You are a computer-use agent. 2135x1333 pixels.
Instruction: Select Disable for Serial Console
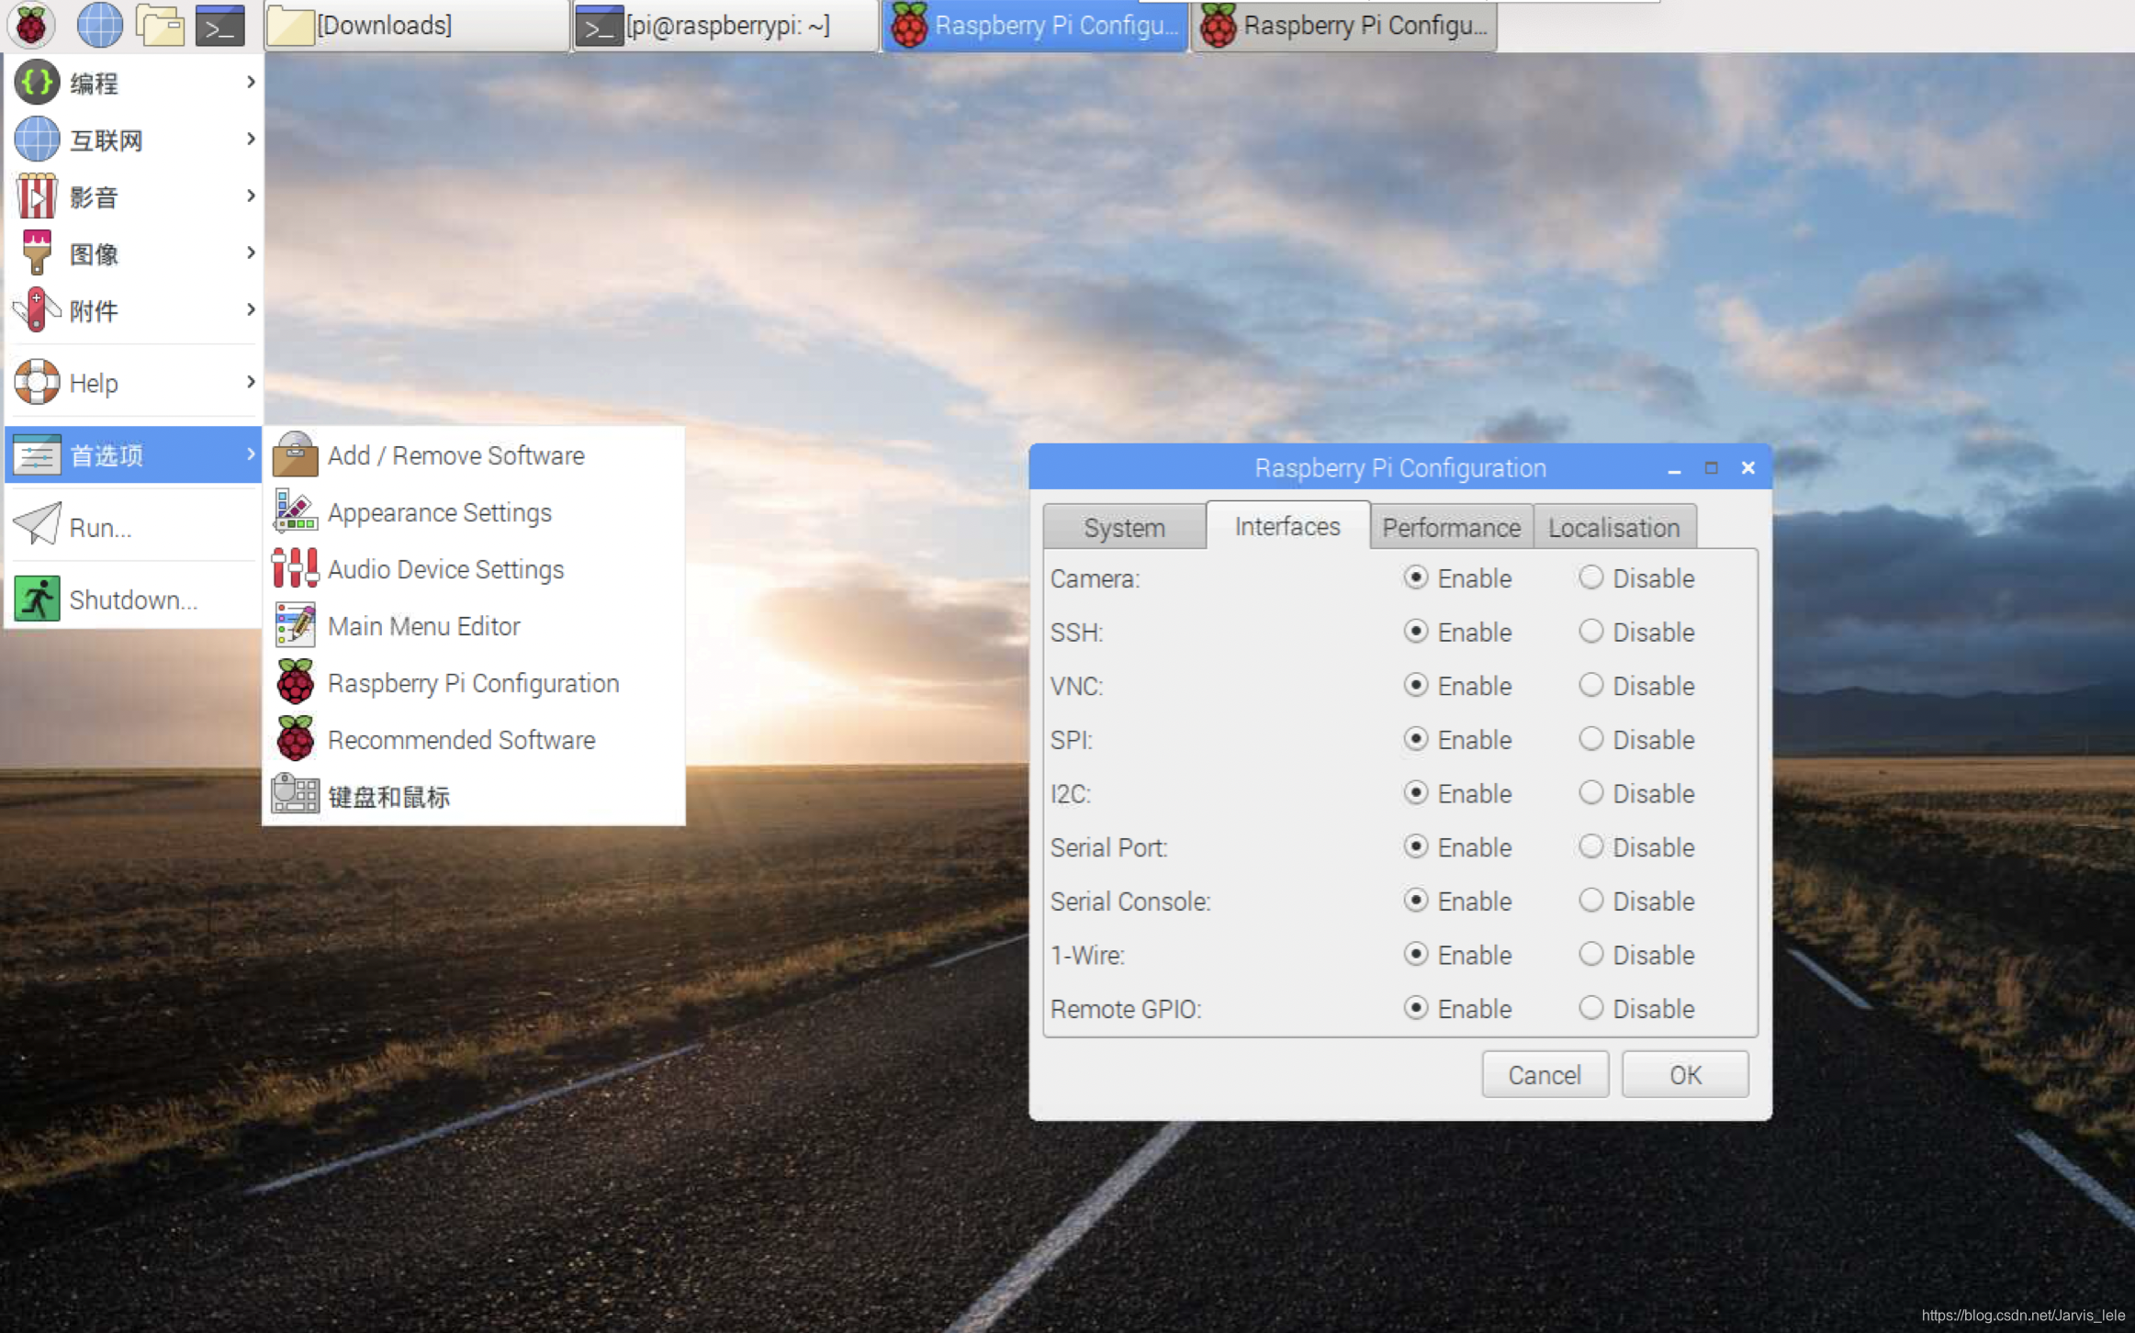click(x=1591, y=901)
